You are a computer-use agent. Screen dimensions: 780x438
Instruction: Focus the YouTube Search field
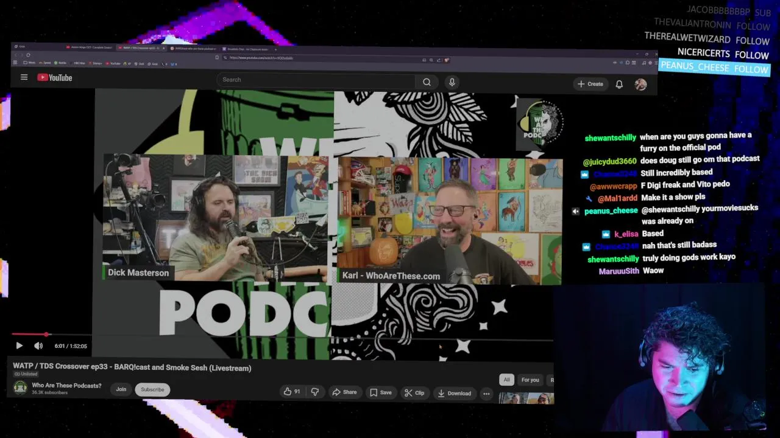click(x=316, y=80)
